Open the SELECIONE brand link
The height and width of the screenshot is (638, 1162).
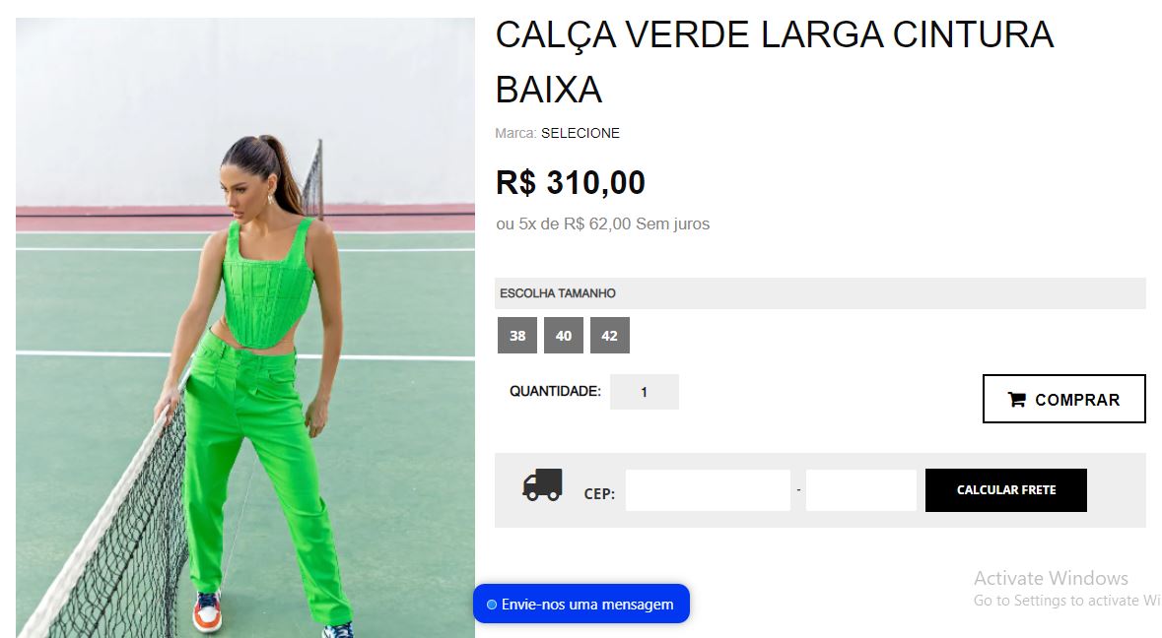point(581,133)
